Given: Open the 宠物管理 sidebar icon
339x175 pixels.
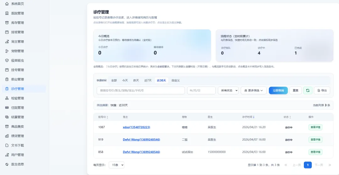Looking at the screenshot, I should [7, 51].
